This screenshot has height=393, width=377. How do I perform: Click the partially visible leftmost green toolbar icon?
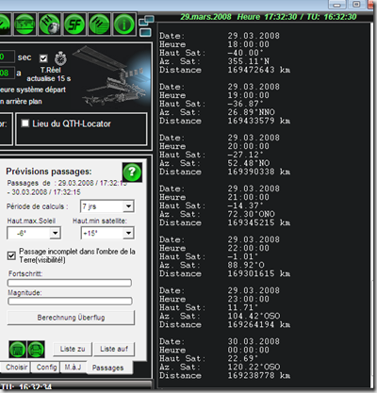tap(5, 24)
